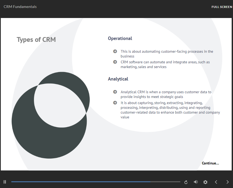
Task: Click the Analytical heading
Action: pyautogui.click(x=118, y=79)
